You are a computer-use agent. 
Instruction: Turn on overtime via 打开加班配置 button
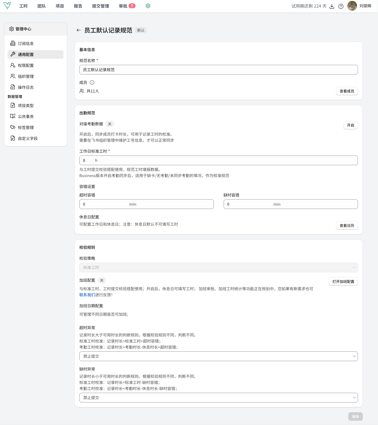(343, 281)
